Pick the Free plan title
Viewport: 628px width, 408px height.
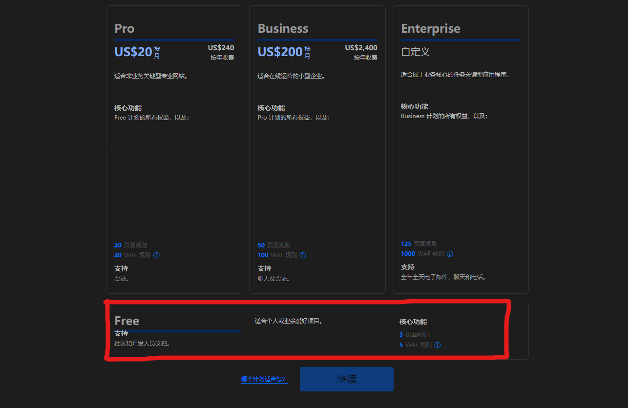click(127, 321)
